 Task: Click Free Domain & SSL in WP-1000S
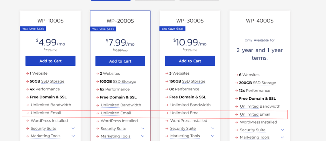[48, 97]
